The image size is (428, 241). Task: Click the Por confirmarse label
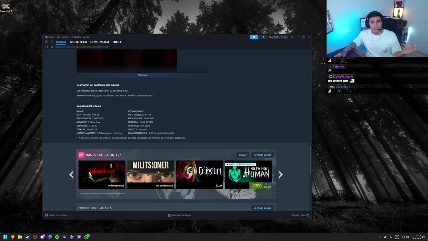[164, 185]
